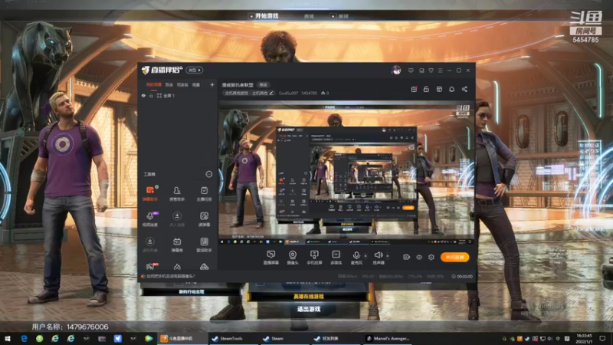This screenshot has height=345, width=613.
Task: Switch to Marvel's Avengers taskbar item
Action: (388, 338)
